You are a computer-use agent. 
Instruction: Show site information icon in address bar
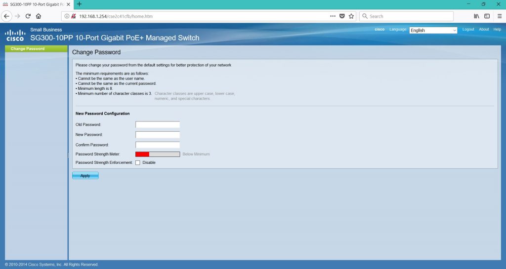tap(67, 16)
